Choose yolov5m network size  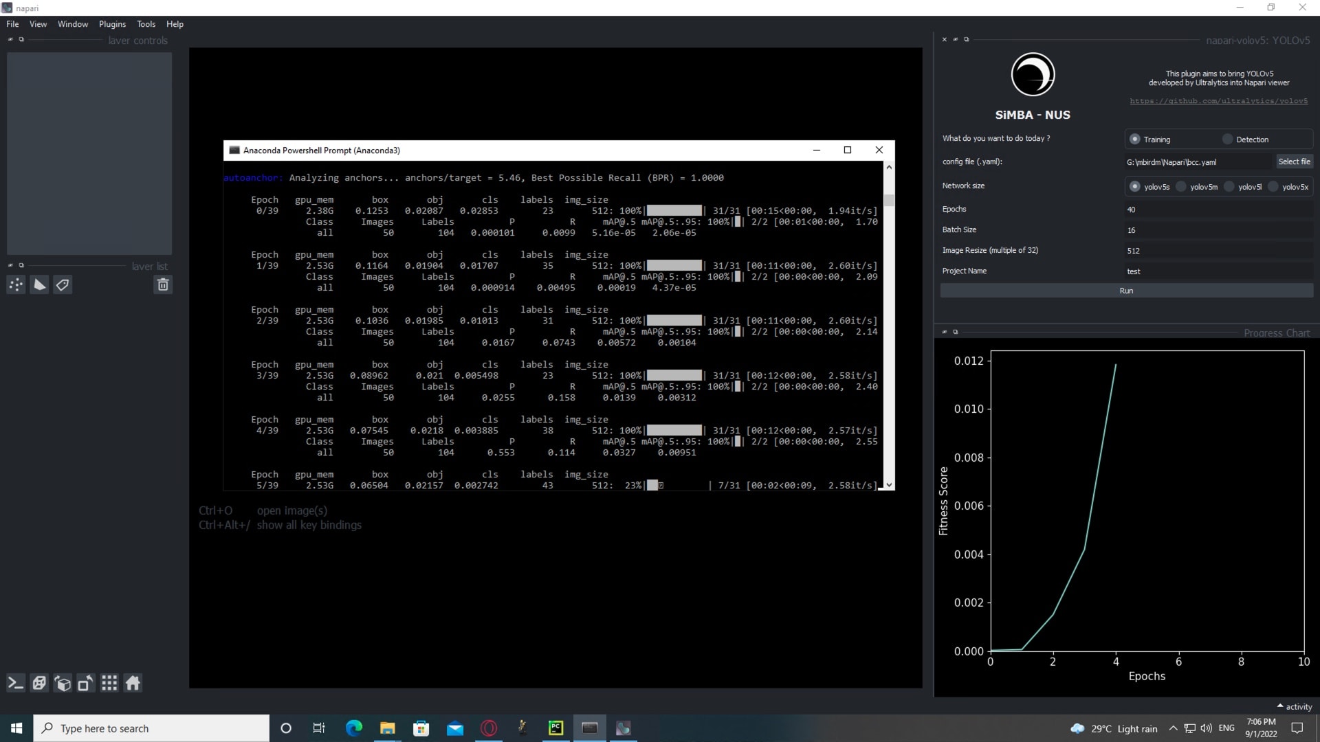pyautogui.click(x=1181, y=187)
